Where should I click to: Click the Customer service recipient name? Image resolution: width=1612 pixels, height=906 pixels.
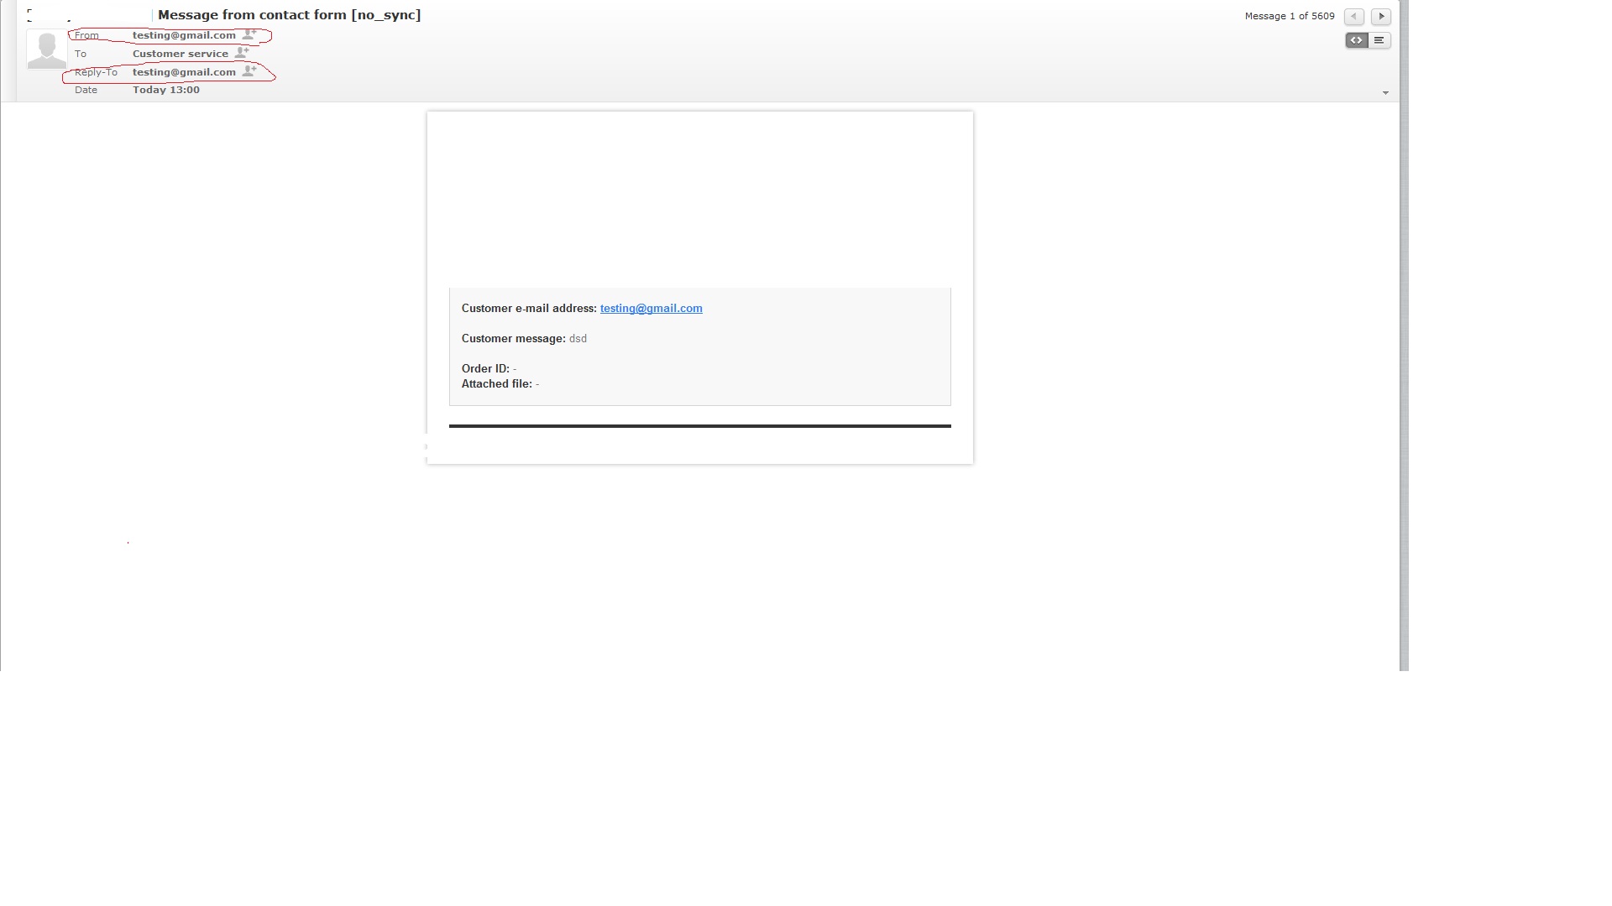point(180,54)
